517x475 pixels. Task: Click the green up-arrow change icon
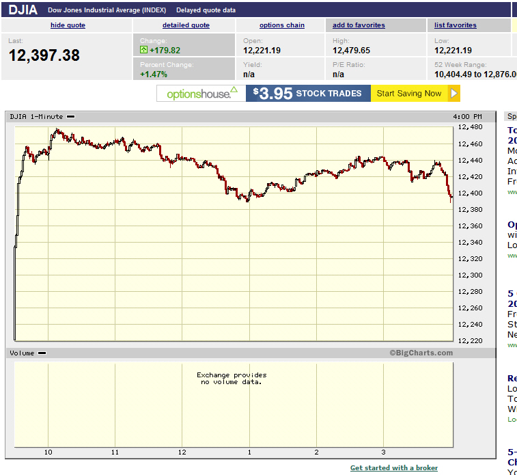pos(143,50)
